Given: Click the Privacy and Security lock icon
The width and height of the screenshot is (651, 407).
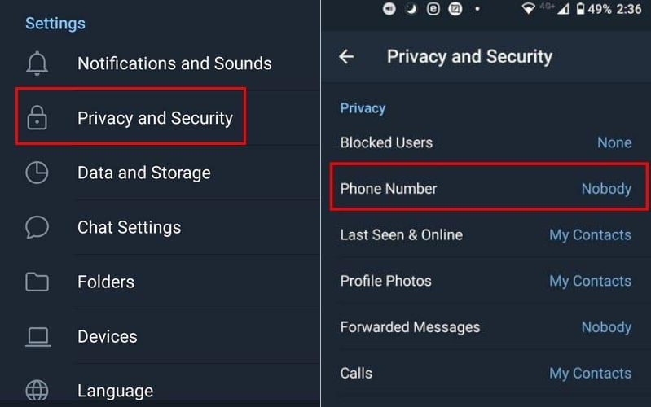Looking at the screenshot, I should (37, 119).
